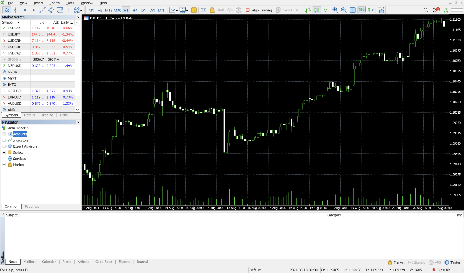
Task: Select the equidistant channel tool
Action: pos(51,10)
